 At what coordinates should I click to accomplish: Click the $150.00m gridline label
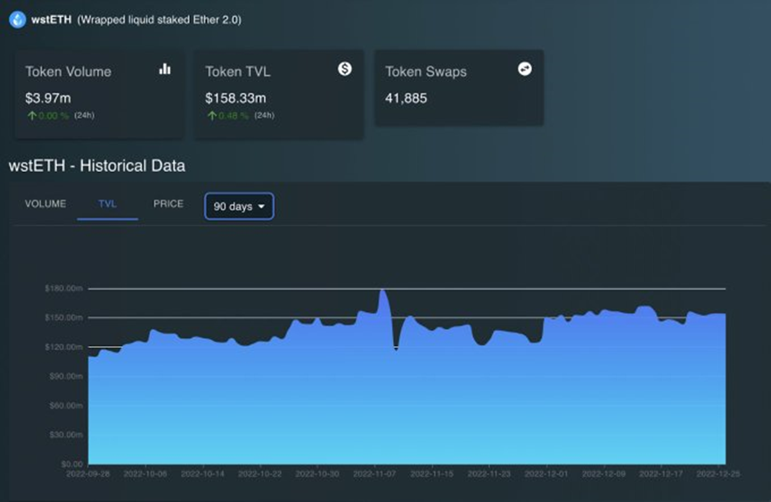click(x=64, y=317)
